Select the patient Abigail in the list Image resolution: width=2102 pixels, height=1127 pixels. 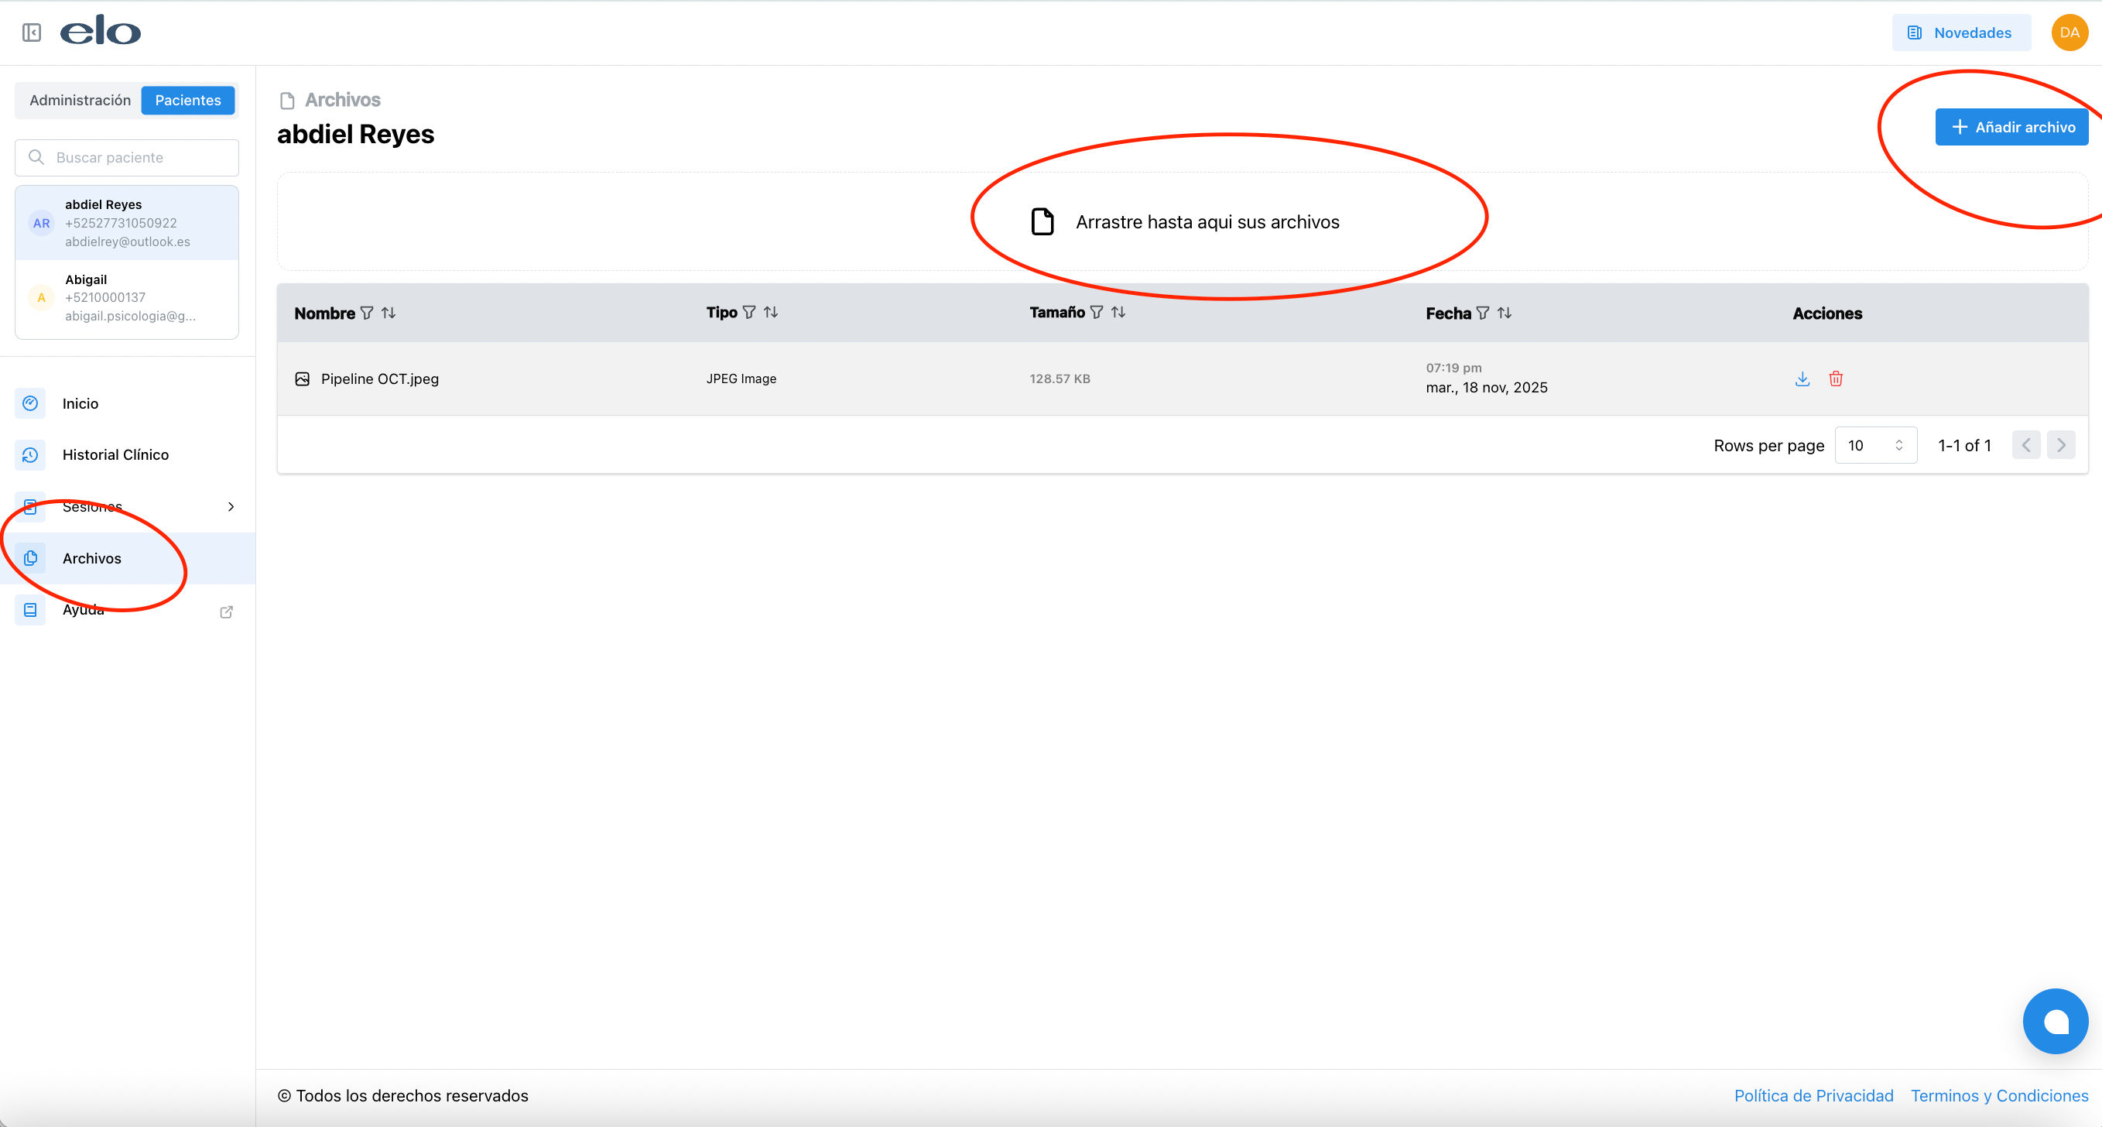(127, 298)
